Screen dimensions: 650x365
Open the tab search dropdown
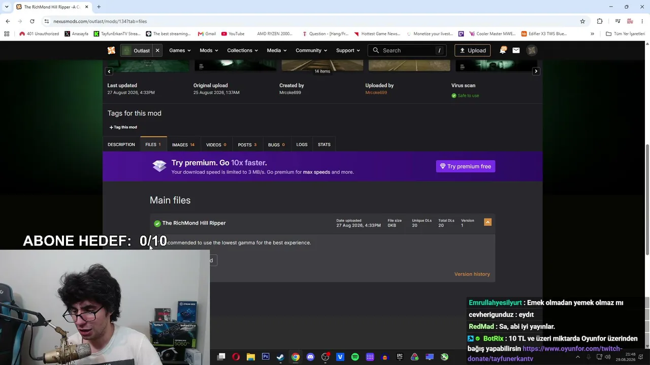pyautogui.click(x=7, y=7)
